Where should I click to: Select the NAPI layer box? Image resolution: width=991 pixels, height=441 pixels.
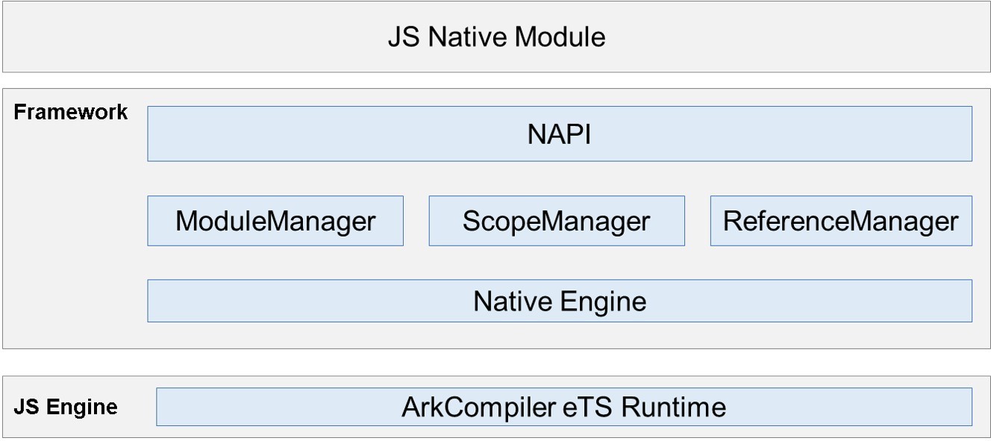point(559,134)
